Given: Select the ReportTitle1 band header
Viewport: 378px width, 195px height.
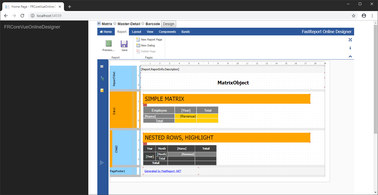Looking at the screenshot, I should 123,77.
